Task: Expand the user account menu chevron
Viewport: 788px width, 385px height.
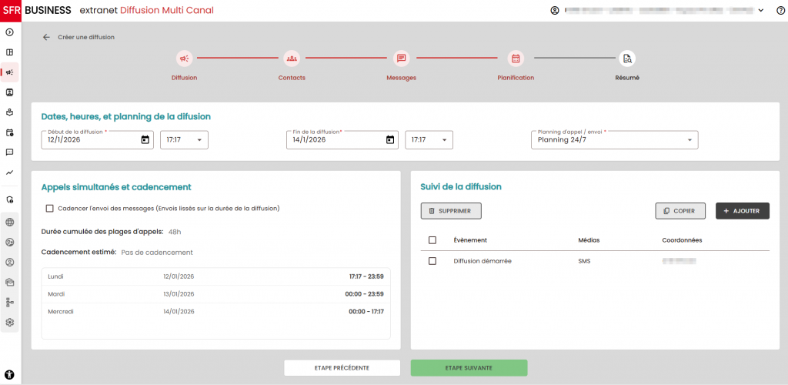Action: click(x=760, y=10)
